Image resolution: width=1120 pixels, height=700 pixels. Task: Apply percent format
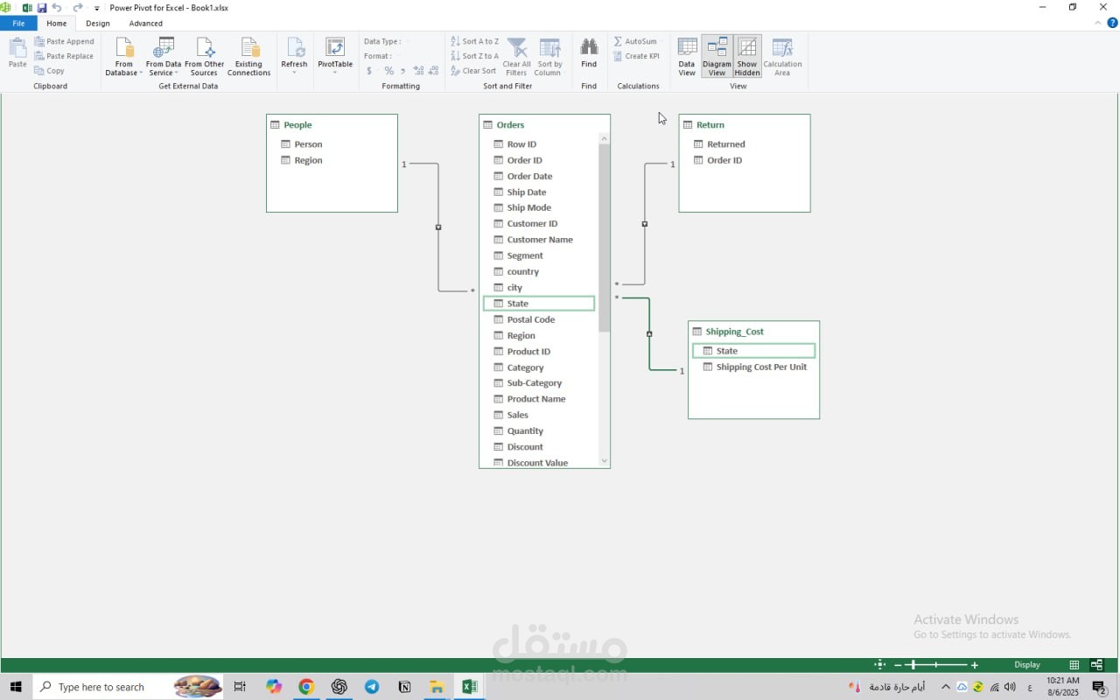click(x=389, y=71)
